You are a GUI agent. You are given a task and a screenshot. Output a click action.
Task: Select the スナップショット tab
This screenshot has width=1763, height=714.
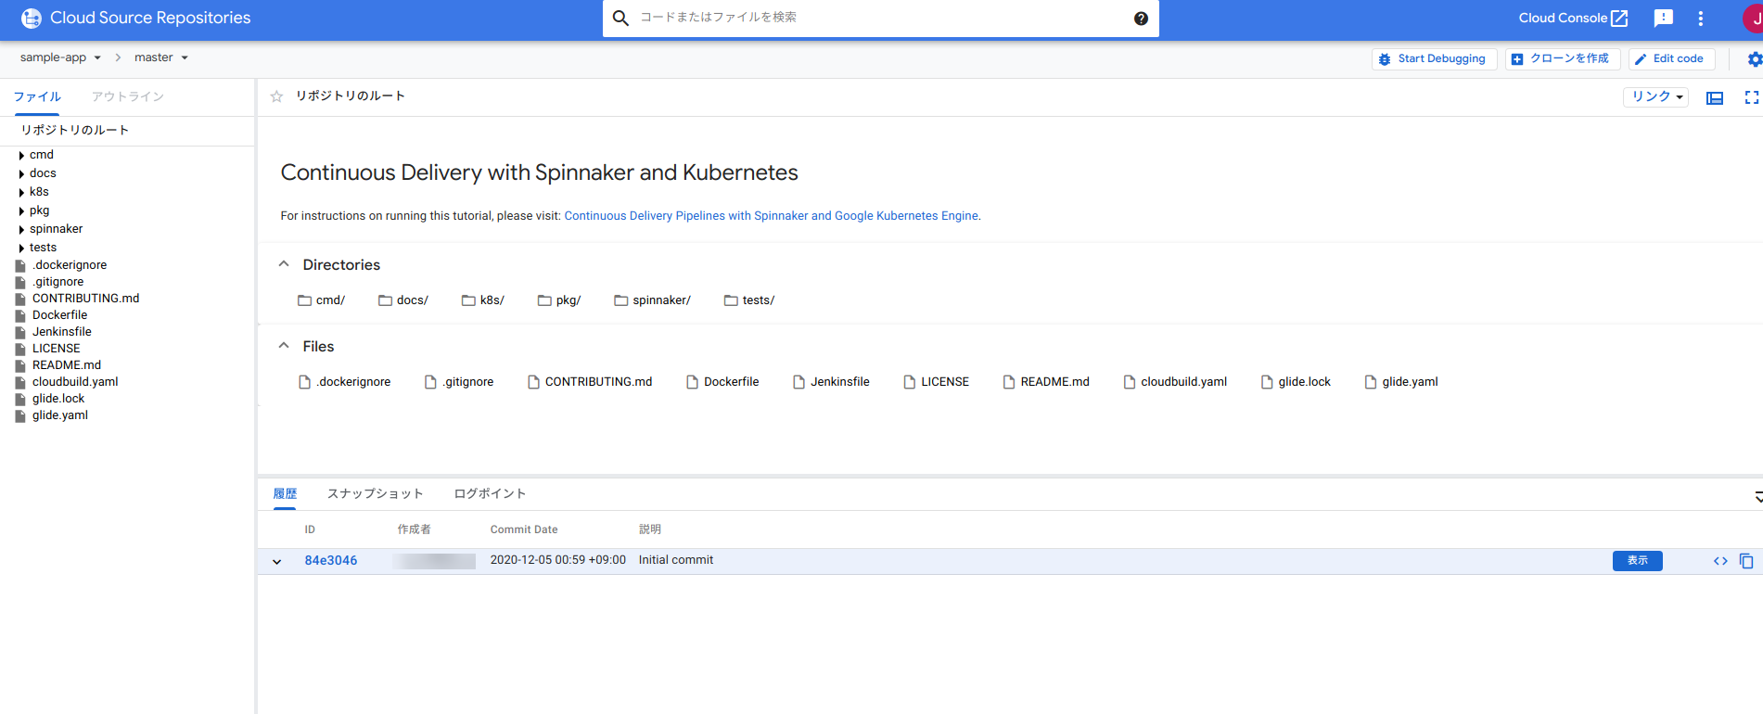(376, 494)
